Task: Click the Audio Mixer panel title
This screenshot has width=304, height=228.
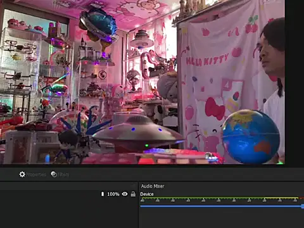Action: coord(153,186)
